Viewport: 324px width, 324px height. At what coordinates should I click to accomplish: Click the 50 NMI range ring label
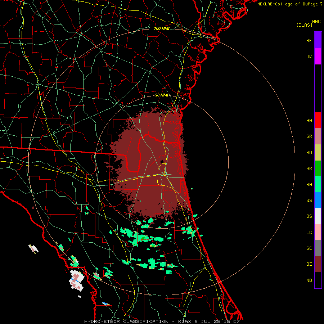tap(162, 95)
